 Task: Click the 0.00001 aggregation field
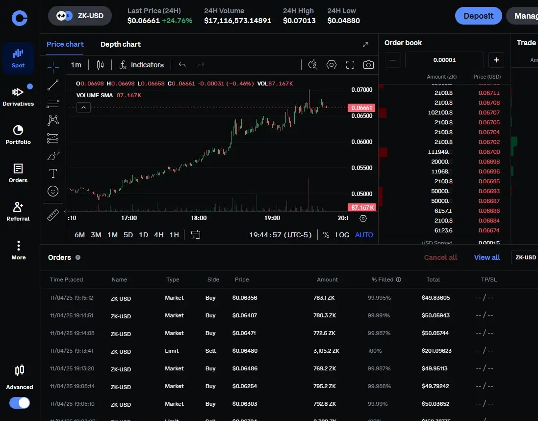click(444, 60)
